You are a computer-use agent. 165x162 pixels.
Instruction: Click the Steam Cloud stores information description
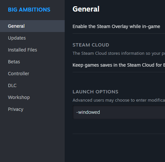pos(119,53)
